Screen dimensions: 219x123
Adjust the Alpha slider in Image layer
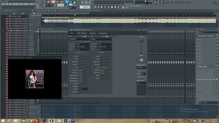point(105,56)
